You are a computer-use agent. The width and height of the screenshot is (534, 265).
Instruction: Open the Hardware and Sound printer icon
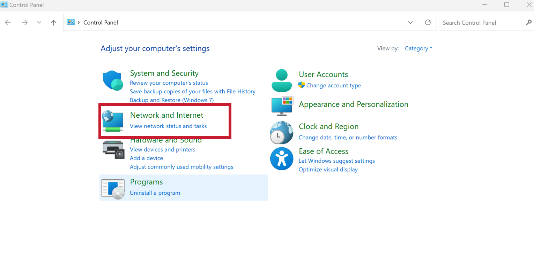point(113,150)
